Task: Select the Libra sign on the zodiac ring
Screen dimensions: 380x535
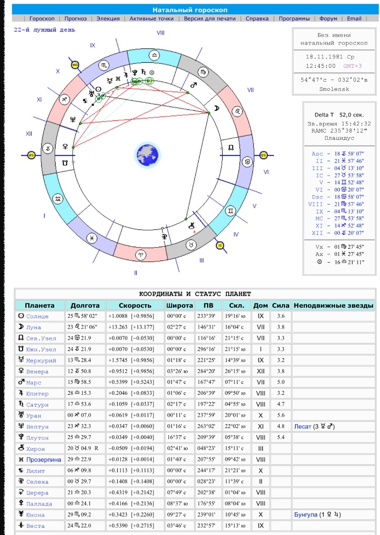Action: [155, 55]
